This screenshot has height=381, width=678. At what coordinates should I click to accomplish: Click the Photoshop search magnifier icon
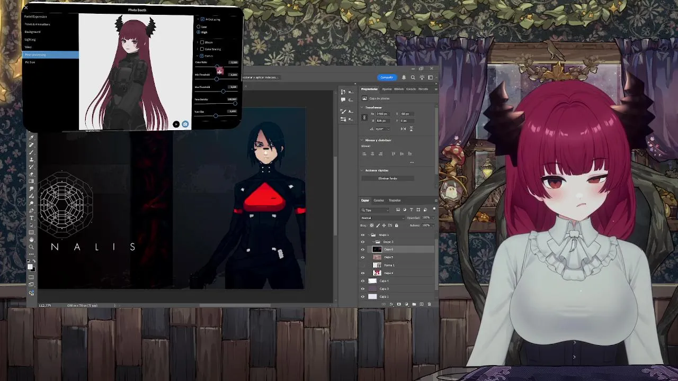[x=413, y=77]
